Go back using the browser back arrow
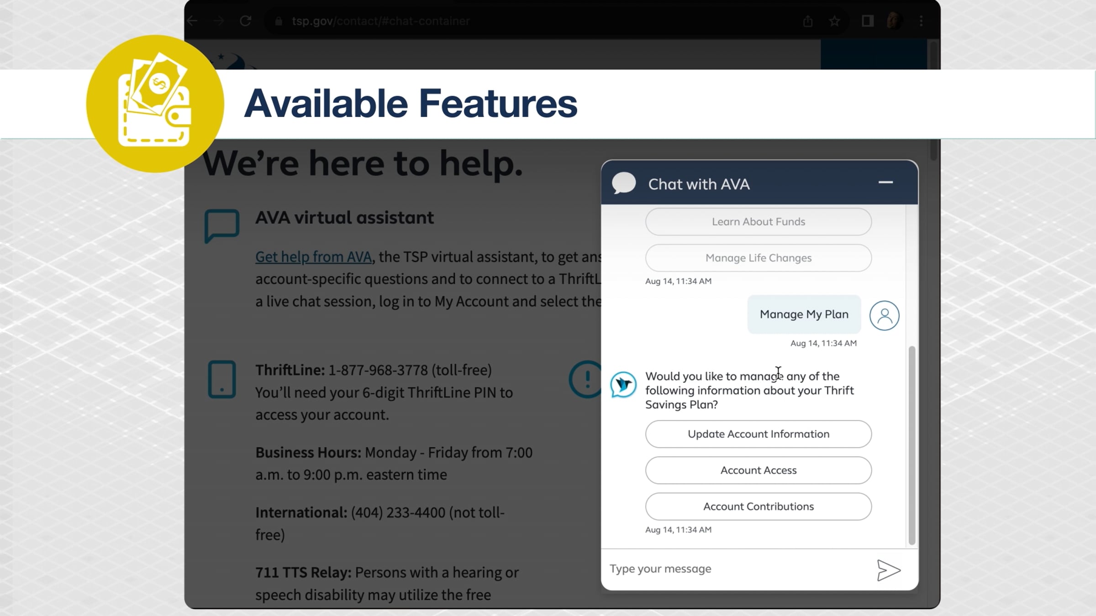This screenshot has width=1096, height=616. click(193, 21)
